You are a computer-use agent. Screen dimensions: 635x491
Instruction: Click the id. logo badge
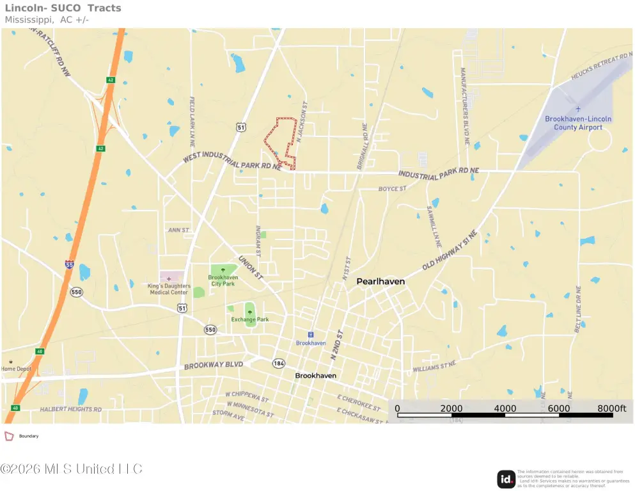pyautogui.click(x=506, y=479)
